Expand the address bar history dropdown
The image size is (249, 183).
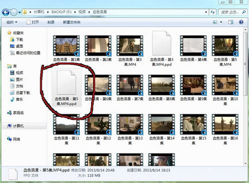206,12
